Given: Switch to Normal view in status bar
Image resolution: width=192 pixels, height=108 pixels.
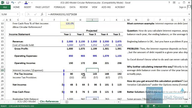Looking at the screenshot, I should click(x=142, y=106).
